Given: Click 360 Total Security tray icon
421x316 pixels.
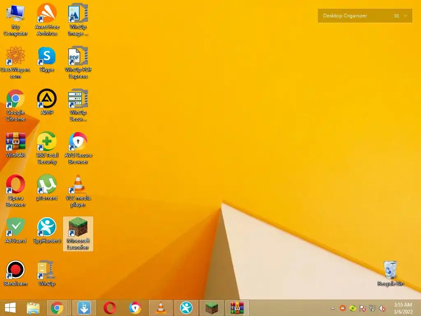Looking at the screenshot, I should [352, 308].
